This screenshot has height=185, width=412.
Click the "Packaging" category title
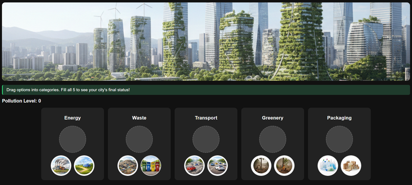pyautogui.click(x=339, y=118)
